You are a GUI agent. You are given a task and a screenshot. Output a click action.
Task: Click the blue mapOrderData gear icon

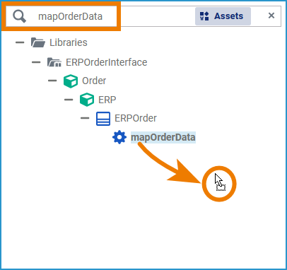pos(119,137)
